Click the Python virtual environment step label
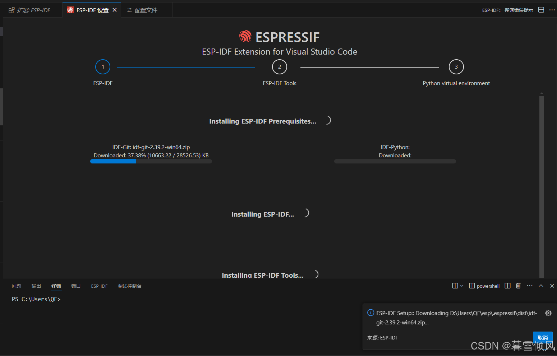The image size is (557, 356). coord(456,83)
